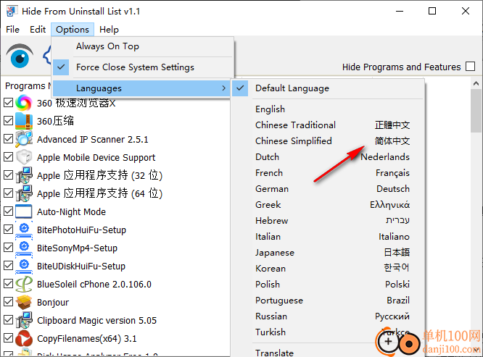The image size is (483, 357).
Task: Expand the Languages submenu entry
Action: click(x=141, y=88)
